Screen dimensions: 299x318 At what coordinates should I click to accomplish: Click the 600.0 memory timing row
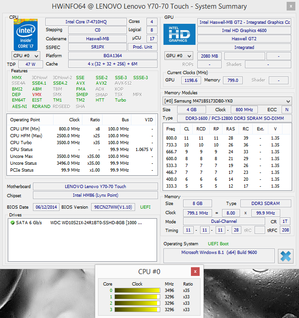pyautogui.click(x=227, y=159)
